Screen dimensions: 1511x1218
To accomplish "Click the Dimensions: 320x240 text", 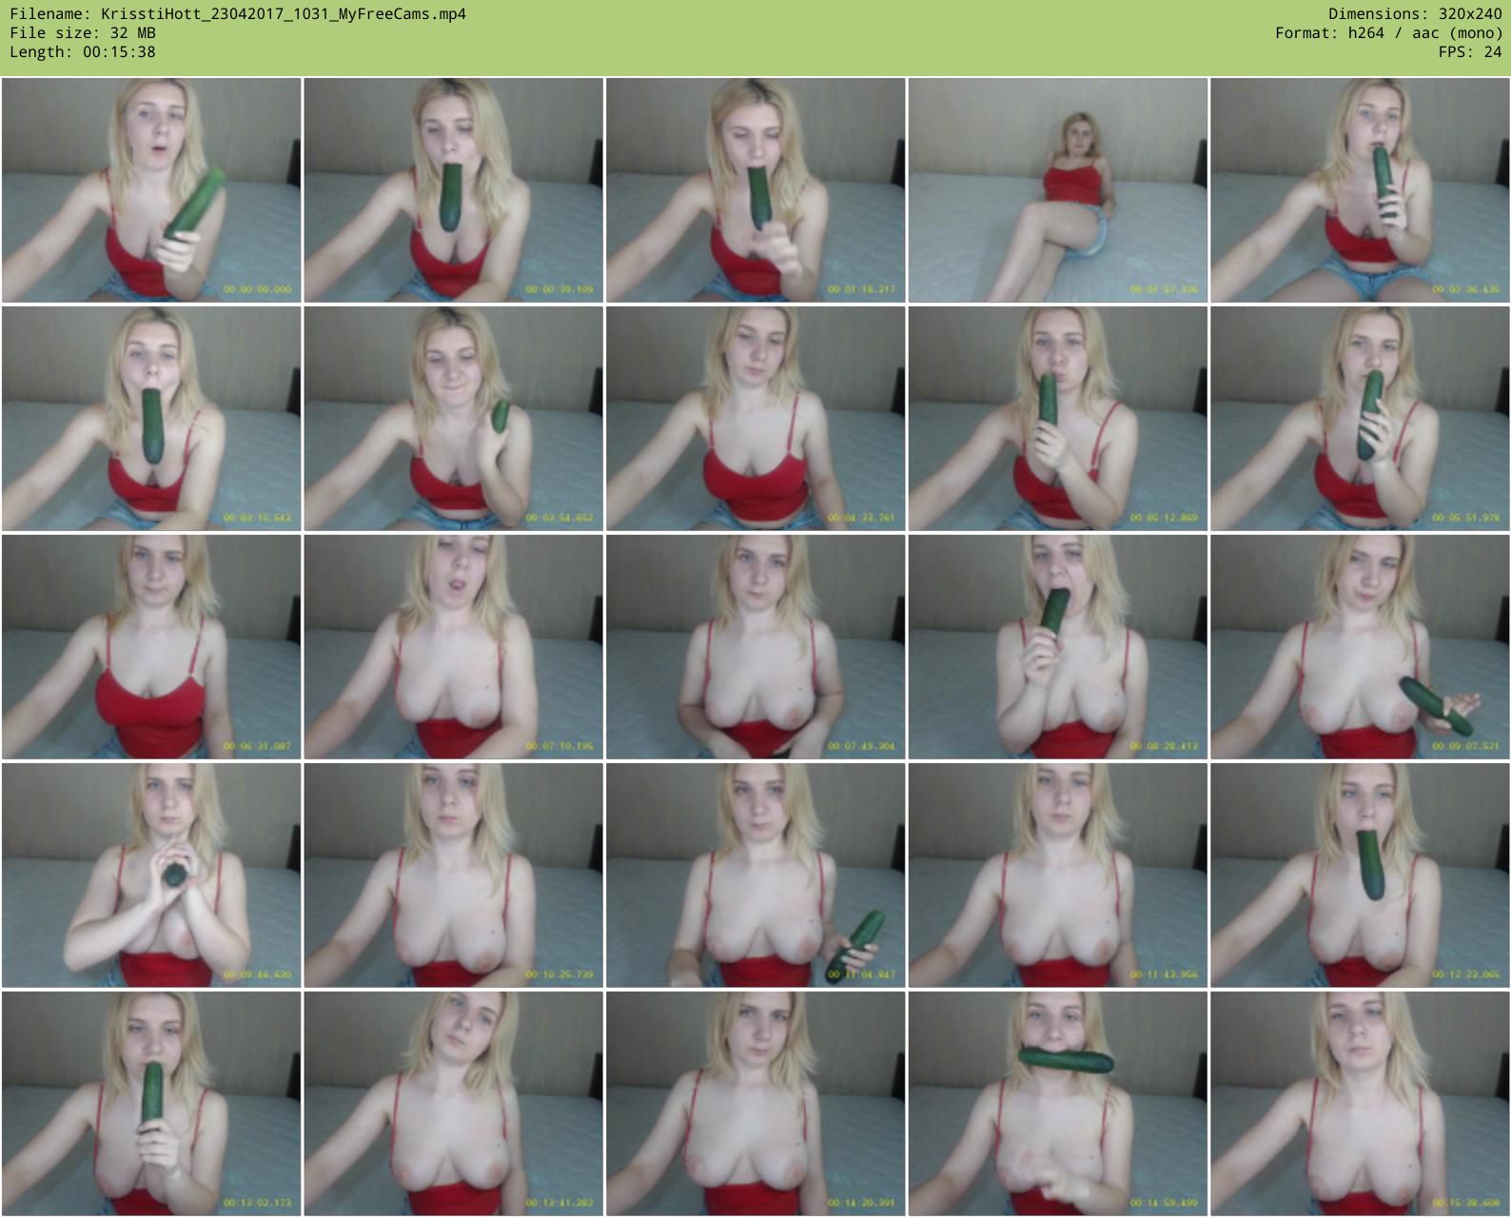I will [1415, 14].
